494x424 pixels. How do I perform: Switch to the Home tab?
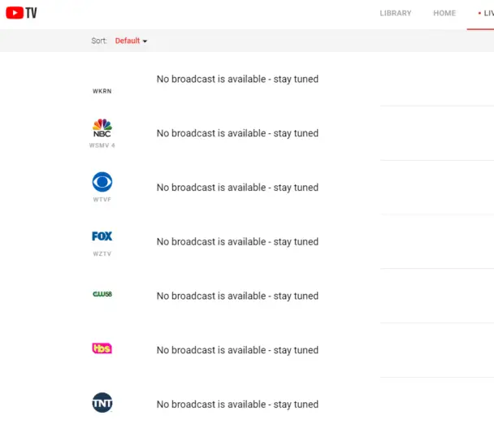444,13
